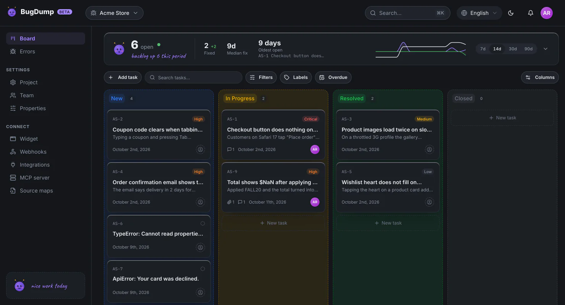Screen dimensions: 565x305
Task: Expand the Acme Store project dropdown
Action: tap(115, 13)
